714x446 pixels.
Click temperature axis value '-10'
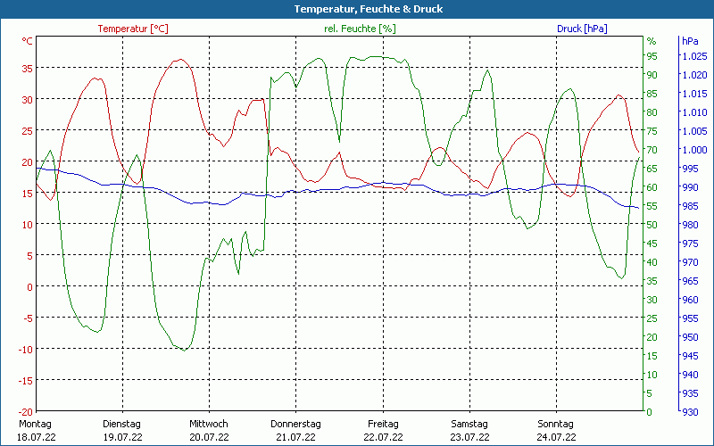pos(26,350)
